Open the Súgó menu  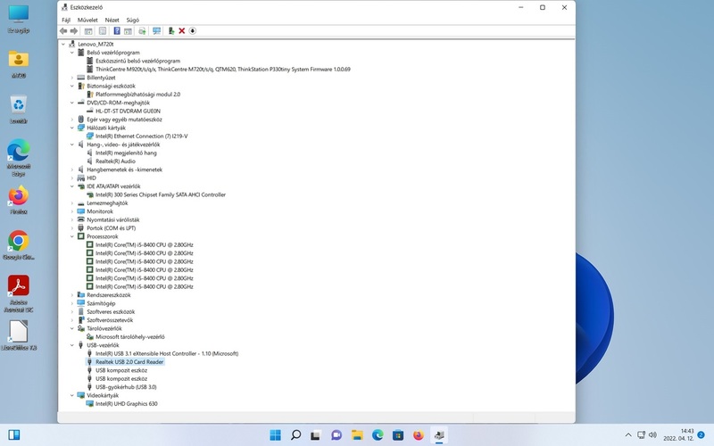click(132, 20)
